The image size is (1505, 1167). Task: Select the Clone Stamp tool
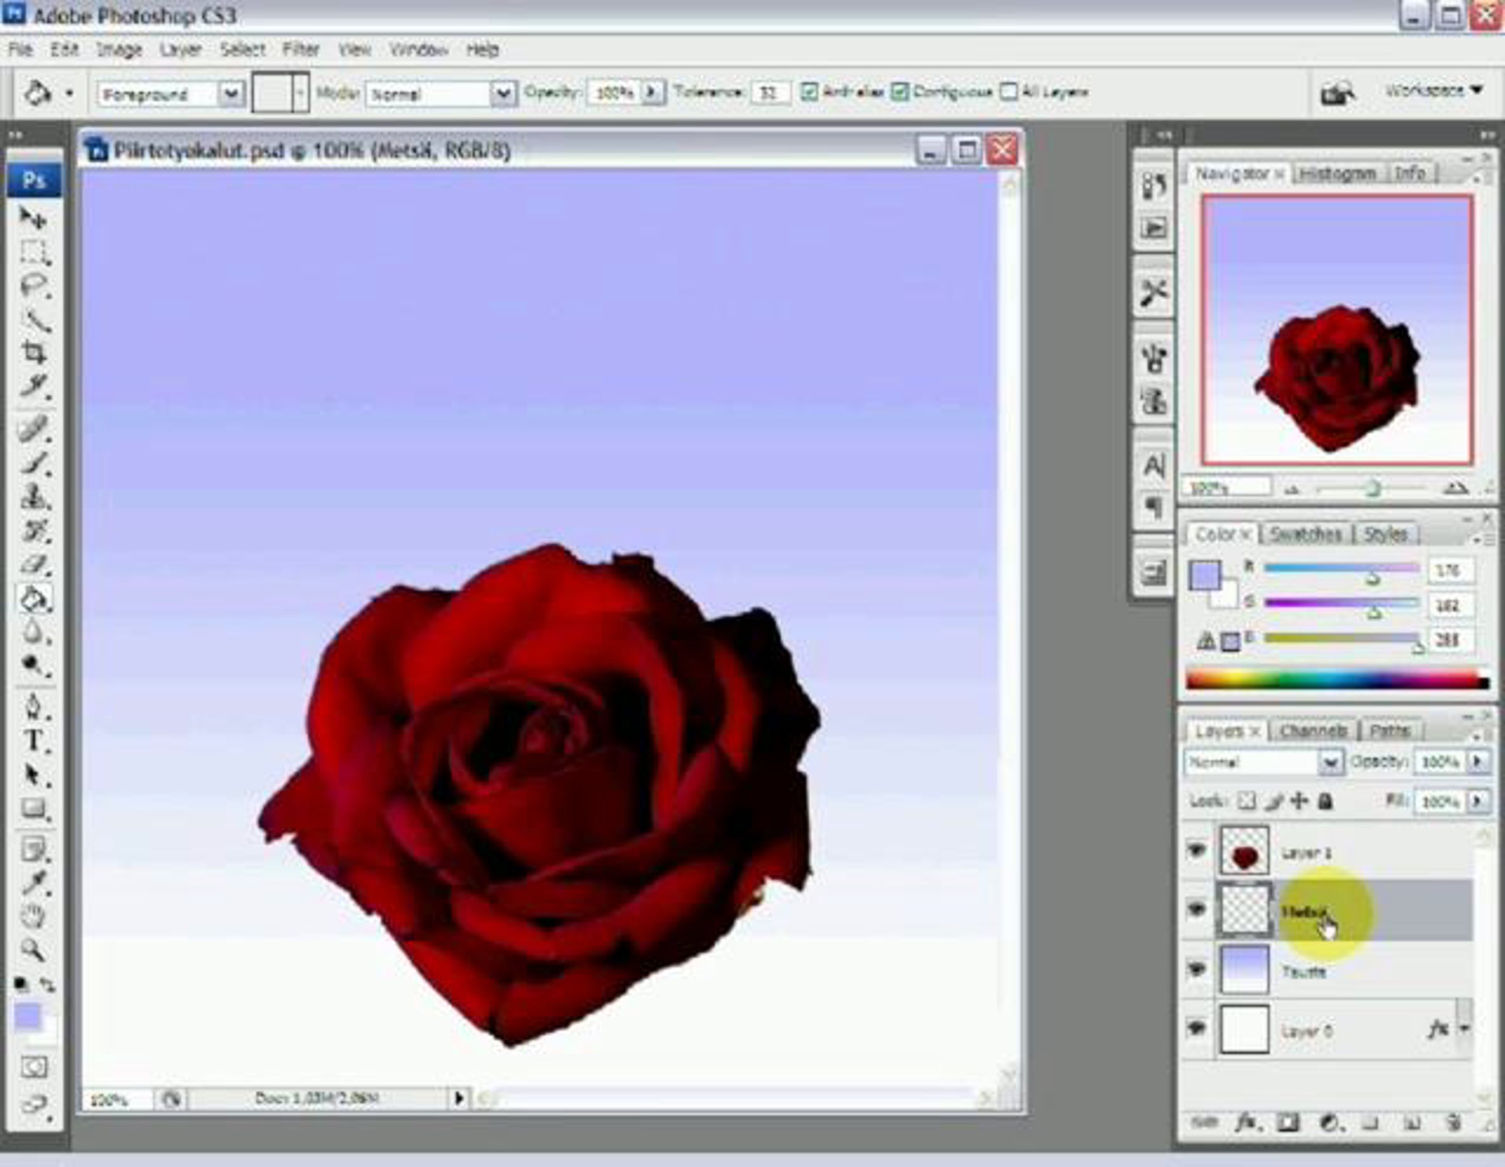(x=33, y=497)
